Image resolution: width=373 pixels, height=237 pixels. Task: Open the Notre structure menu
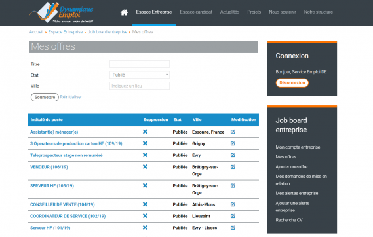(x=319, y=12)
